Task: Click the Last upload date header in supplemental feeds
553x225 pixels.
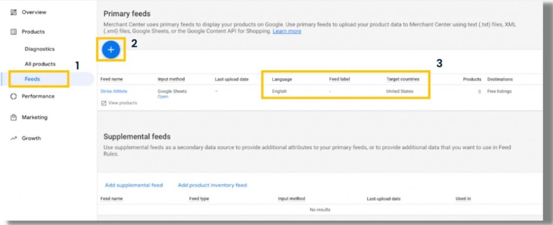Action: (384, 199)
